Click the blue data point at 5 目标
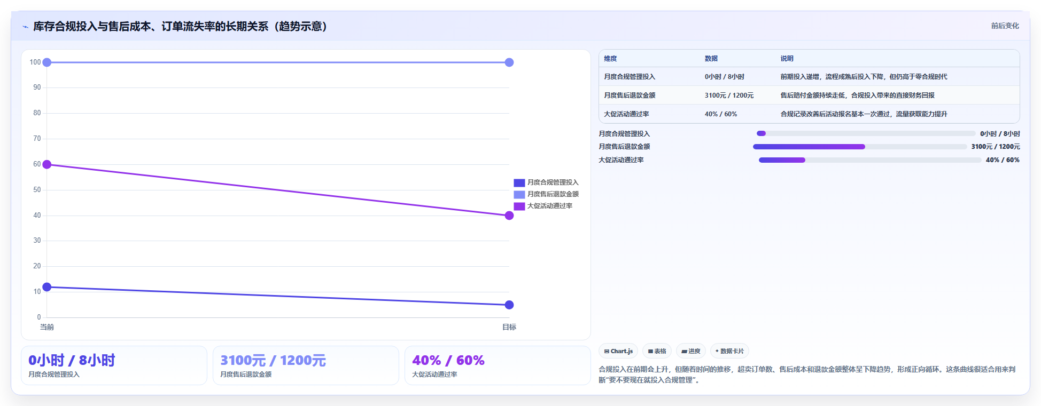This screenshot has width=1041, height=406. click(509, 305)
